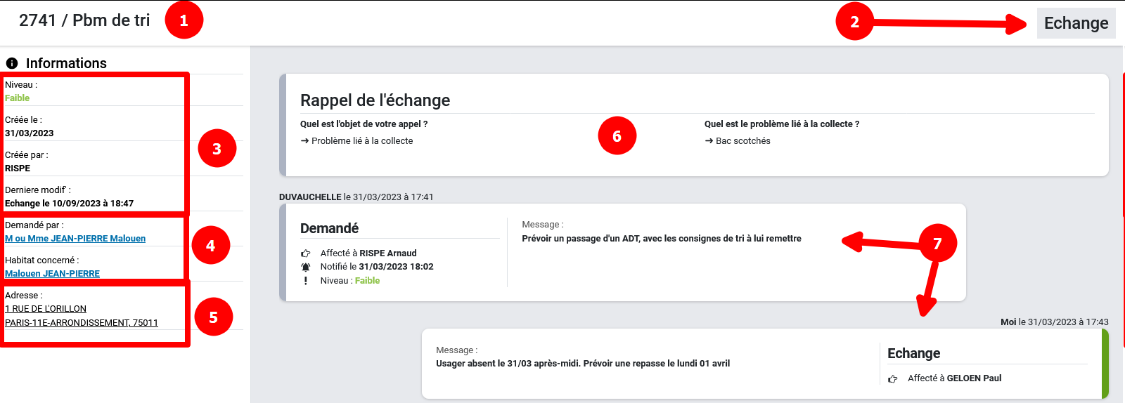Click the hand icon next to GELOEN Paul
The image size is (1125, 403).
(892, 378)
